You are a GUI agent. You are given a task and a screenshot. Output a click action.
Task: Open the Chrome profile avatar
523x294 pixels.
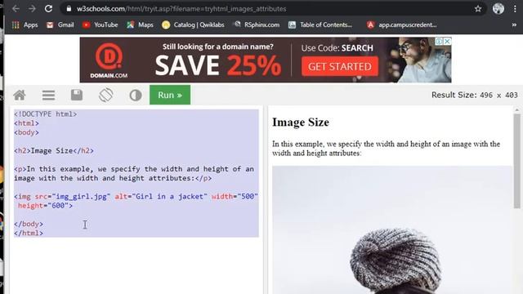(x=498, y=9)
